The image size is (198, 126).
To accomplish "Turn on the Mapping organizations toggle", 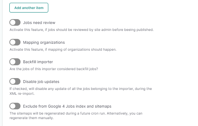I will pos(15,42).
